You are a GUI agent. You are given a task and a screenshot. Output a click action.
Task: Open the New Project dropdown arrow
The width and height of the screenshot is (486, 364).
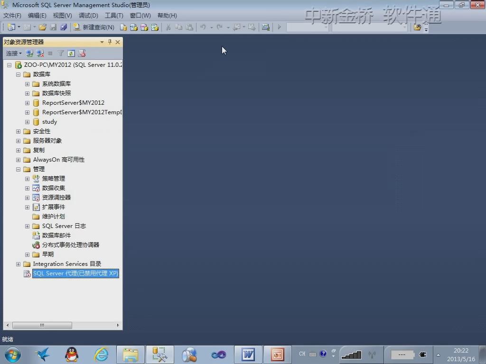pyautogui.click(x=19, y=27)
